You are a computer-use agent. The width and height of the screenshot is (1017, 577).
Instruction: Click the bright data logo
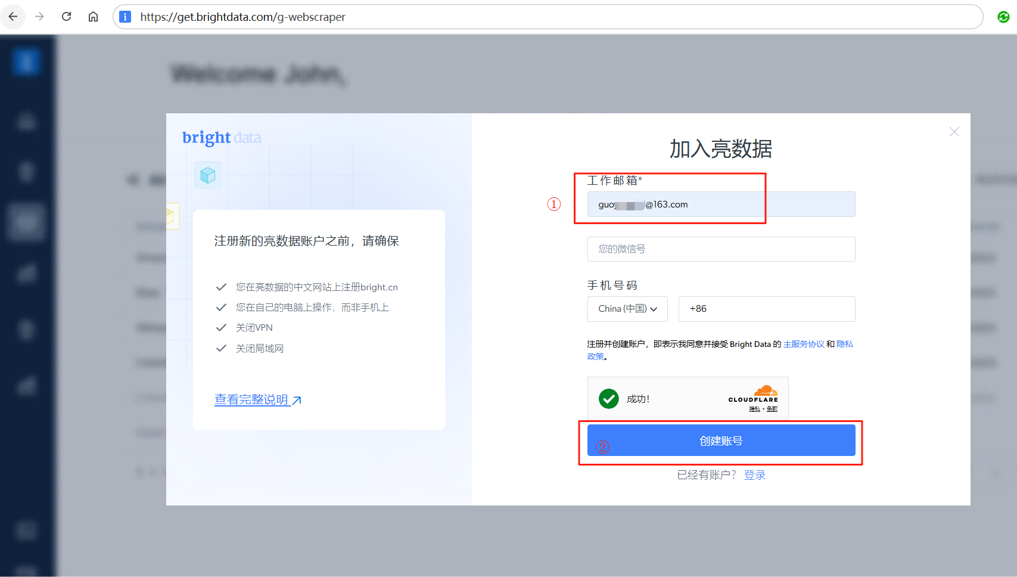pos(222,138)
